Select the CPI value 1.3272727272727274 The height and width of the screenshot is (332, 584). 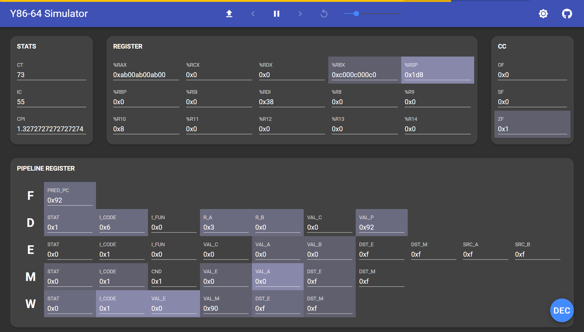(51, 129)
